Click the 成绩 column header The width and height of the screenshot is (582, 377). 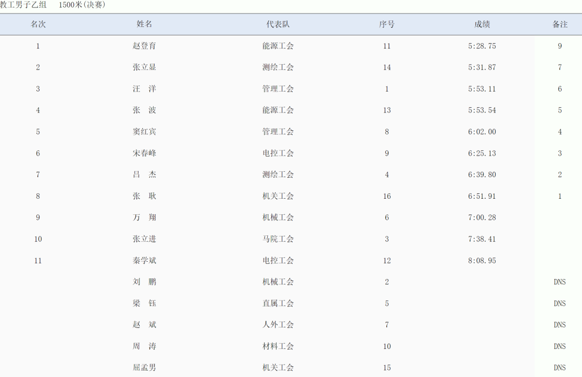tap(482, 24)
